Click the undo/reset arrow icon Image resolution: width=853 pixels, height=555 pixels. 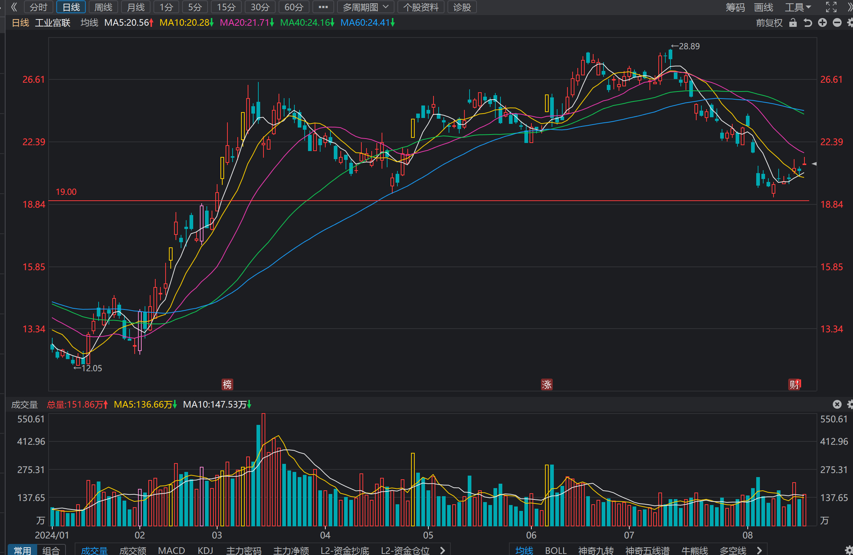coord(808,23)
